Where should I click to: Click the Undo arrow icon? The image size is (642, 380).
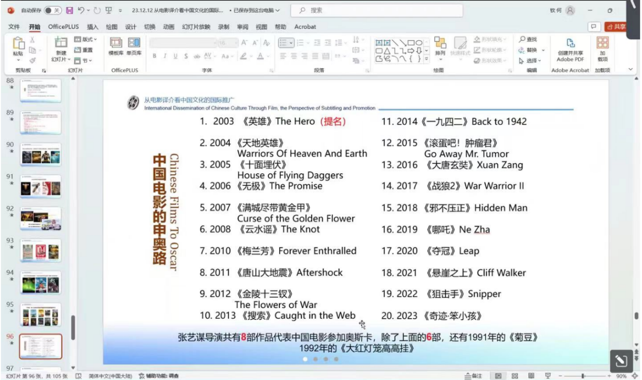(81, 10)
